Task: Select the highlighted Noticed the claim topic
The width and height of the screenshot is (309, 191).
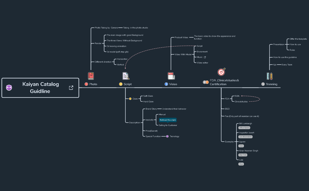Action: tap(168, 120)
